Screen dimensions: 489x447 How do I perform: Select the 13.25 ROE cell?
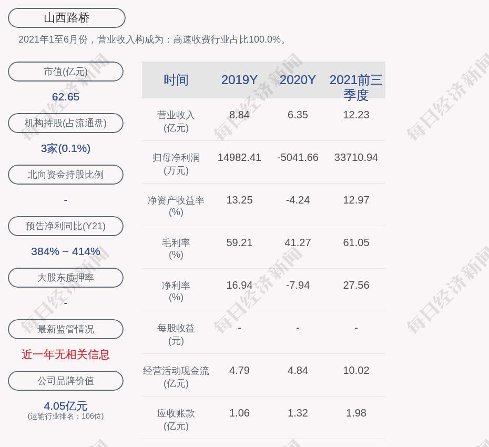point(239,200)
